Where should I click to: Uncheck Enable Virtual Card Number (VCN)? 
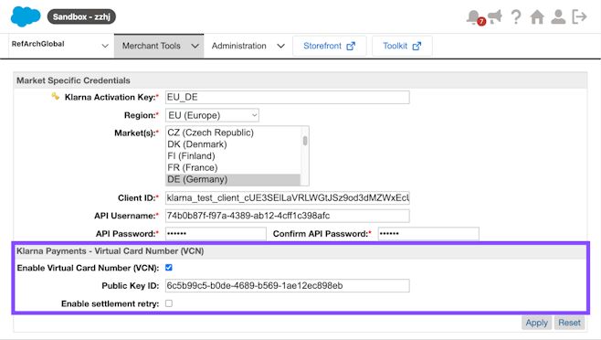(169, 268)
